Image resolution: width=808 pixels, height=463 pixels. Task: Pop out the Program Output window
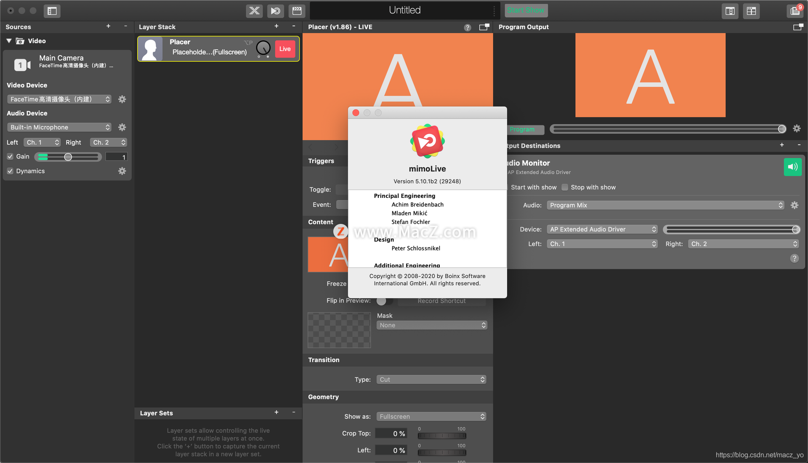pyautogui.click(x=798, y=27)
